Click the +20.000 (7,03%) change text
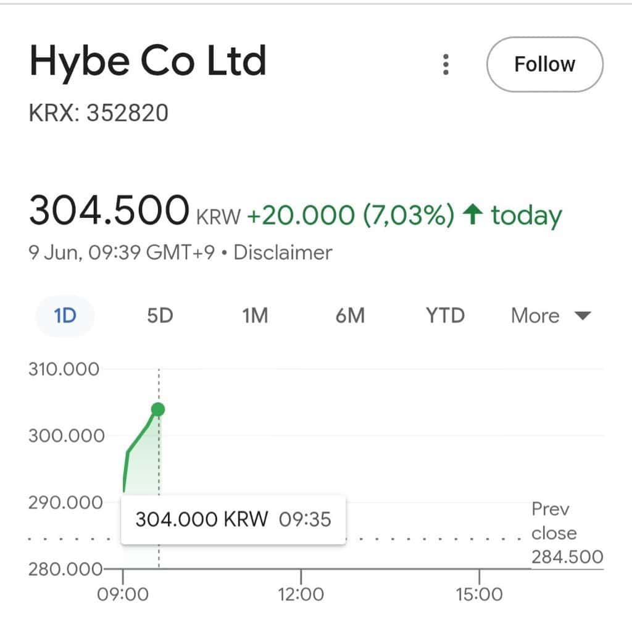 point(351,216)
